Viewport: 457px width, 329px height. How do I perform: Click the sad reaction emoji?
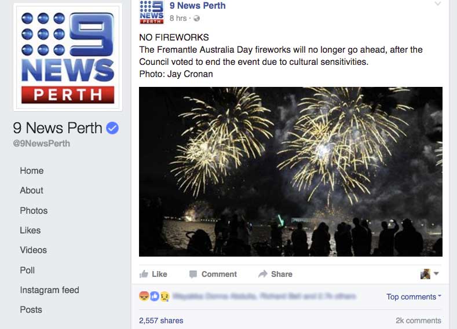[x=164, y=297]
